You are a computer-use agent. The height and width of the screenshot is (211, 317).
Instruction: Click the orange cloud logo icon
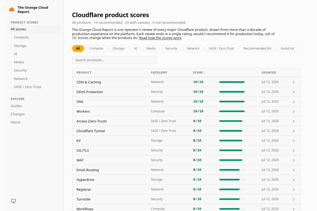pyautogui.click(x=12, y=10)
